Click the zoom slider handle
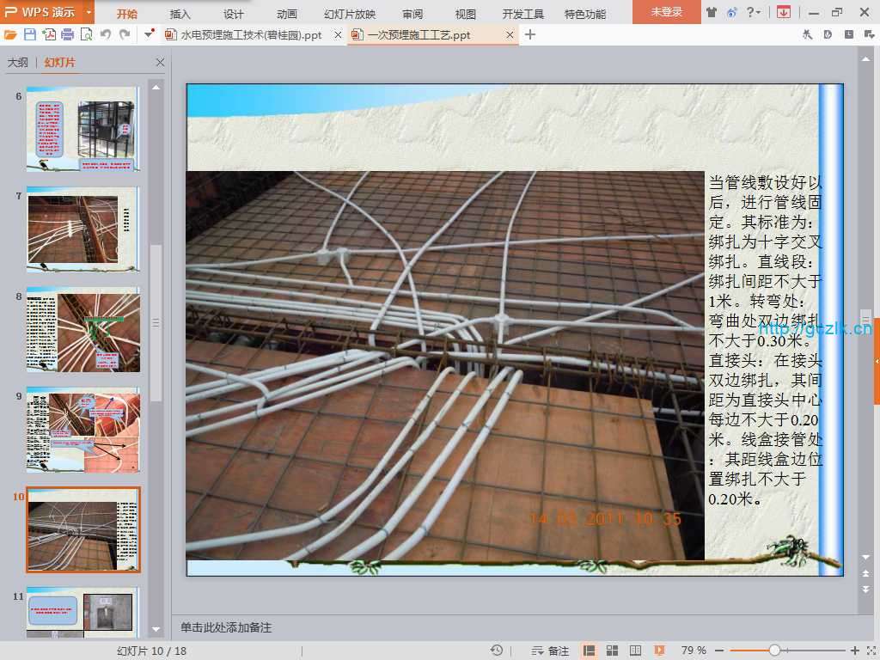Screen dimensions: 880x660 click(x=774, y=651)
